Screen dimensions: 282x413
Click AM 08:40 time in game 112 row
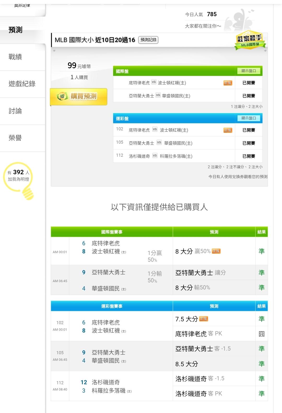point(60,389)
